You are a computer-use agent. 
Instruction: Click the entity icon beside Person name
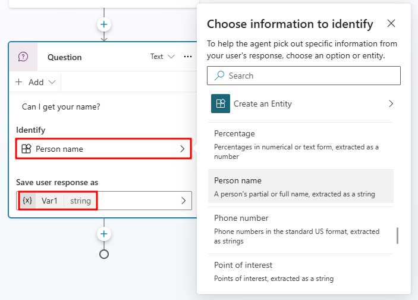26,149
